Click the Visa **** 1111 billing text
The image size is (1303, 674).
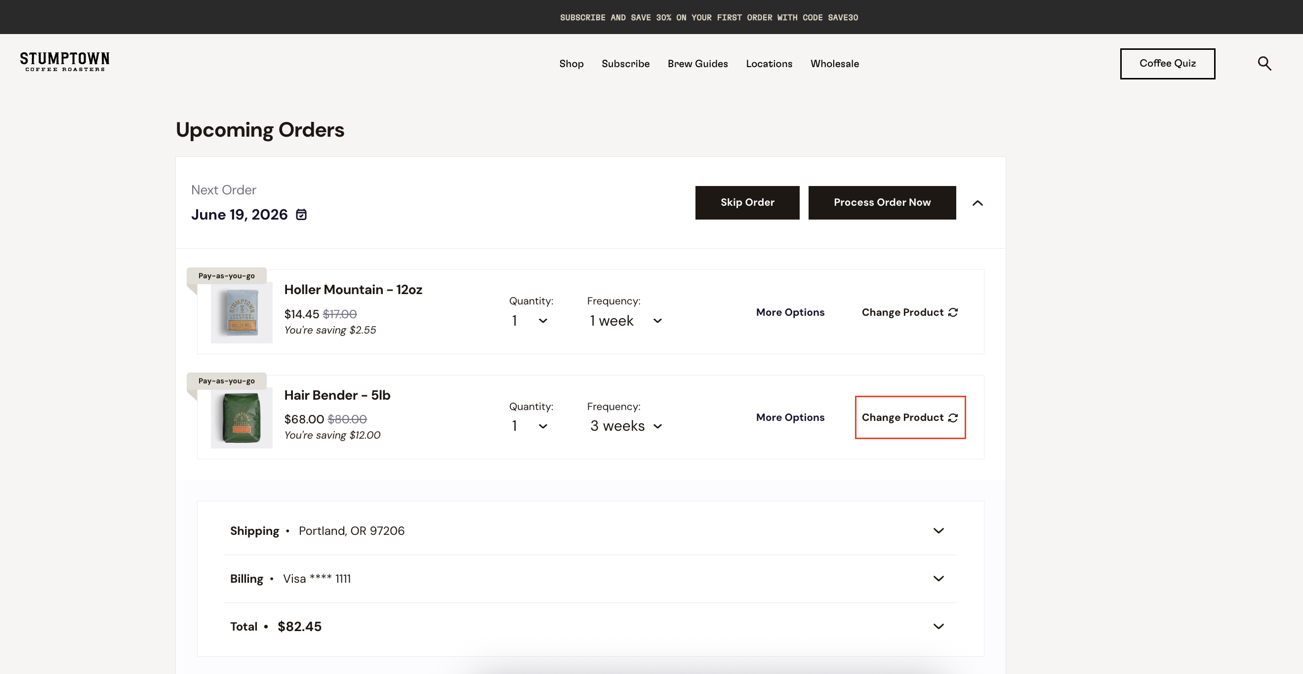[x=317, y=579]
